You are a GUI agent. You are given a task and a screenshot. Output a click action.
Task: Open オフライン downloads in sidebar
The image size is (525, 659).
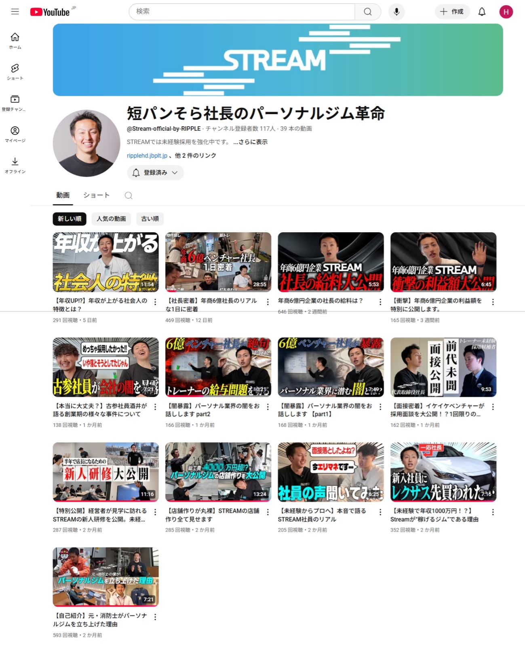coord(15,165)
